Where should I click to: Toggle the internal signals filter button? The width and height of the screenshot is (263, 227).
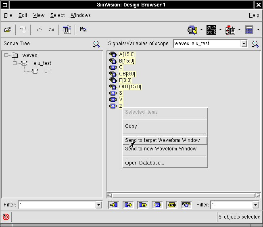pos(157,205)
